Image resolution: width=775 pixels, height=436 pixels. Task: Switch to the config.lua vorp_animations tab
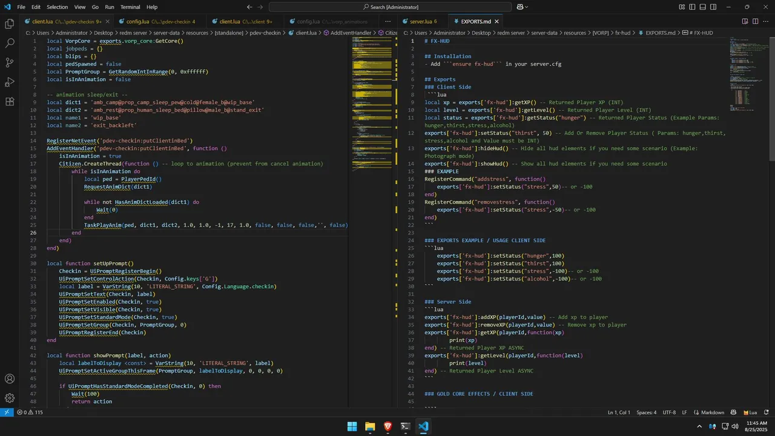pyautogui.click(x=331, y=21)
